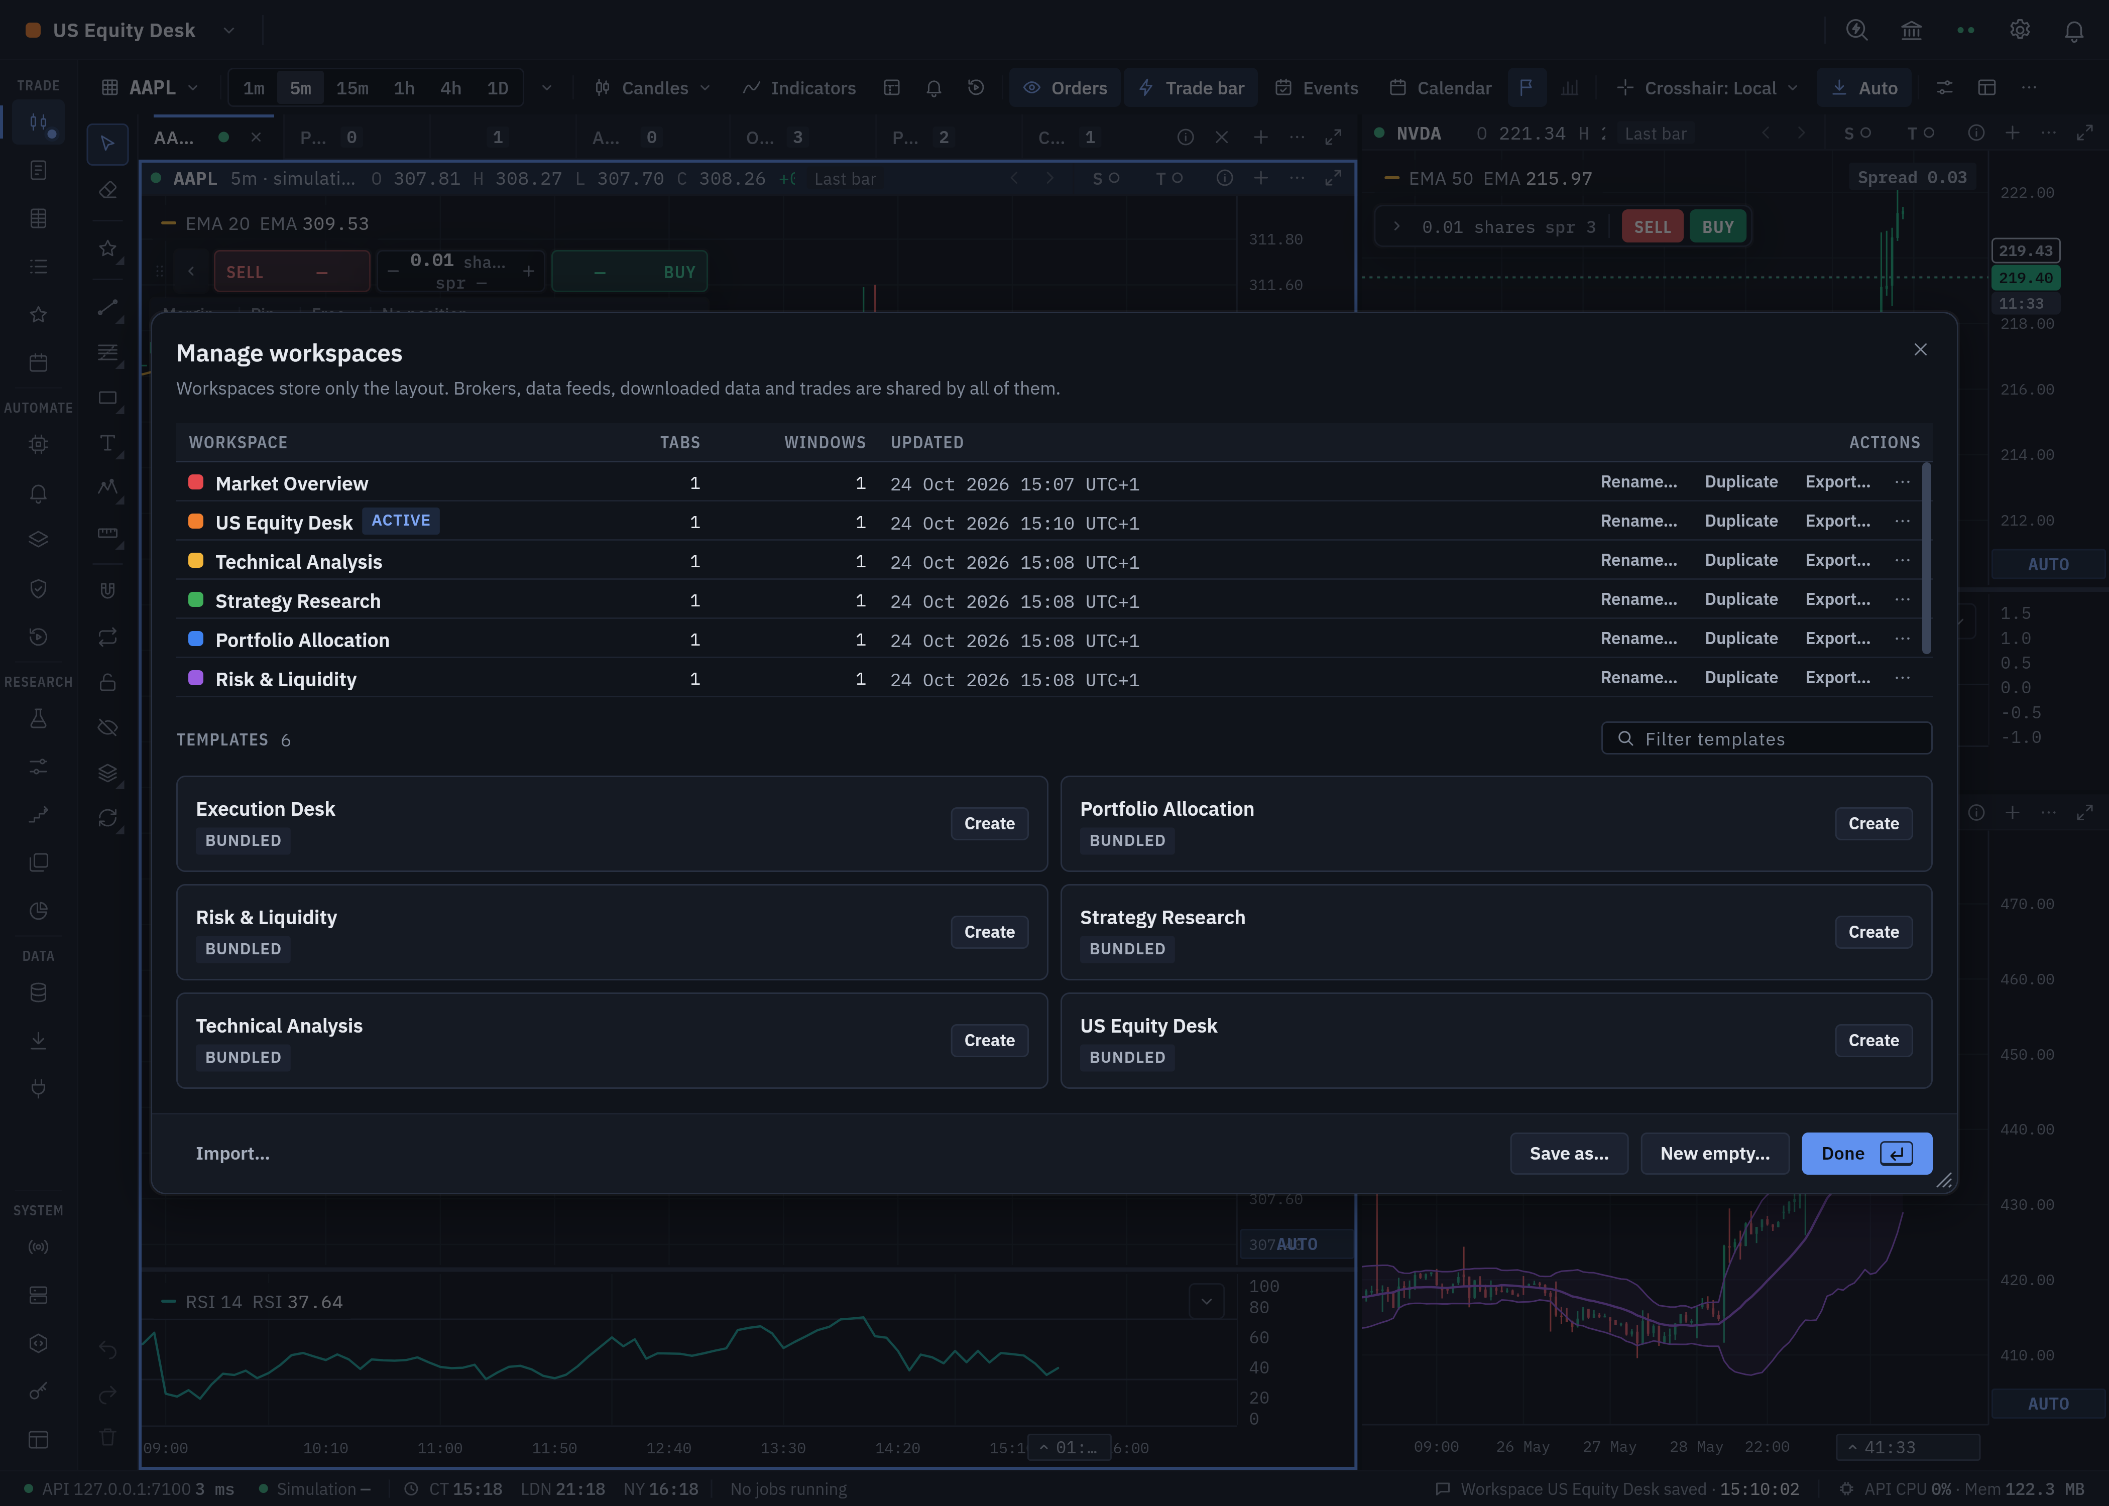Select the 15m timeframe
This screenshot has width=2109, height=1506.
pos(351,88)
